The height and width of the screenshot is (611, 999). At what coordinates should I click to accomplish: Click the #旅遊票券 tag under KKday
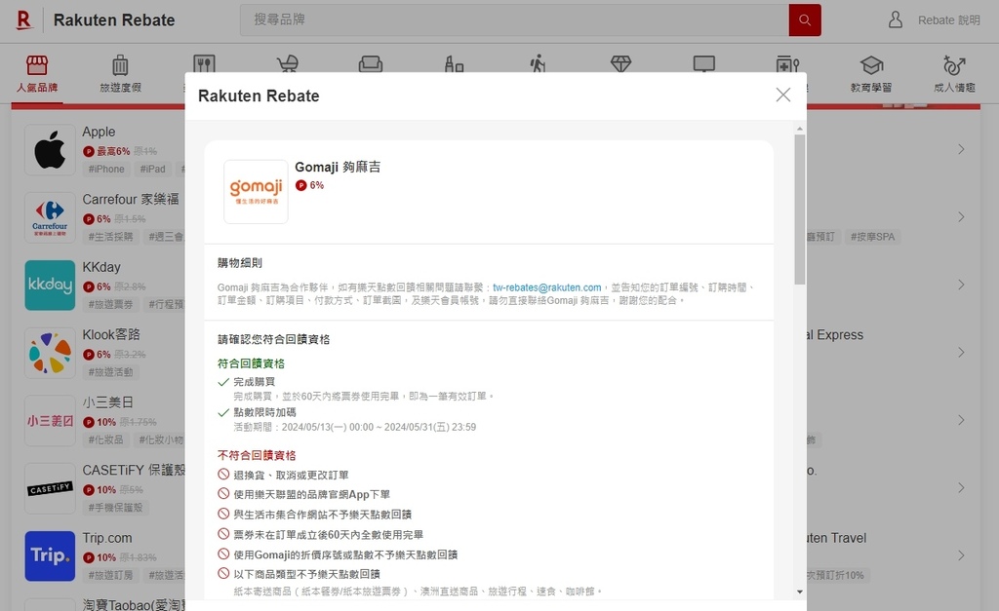(111, 304)
